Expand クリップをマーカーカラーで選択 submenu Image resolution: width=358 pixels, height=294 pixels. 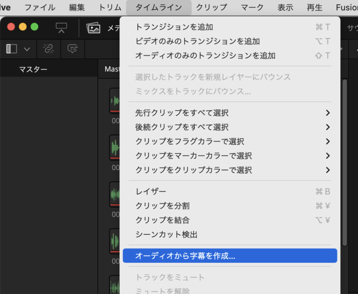coord(230,156)
